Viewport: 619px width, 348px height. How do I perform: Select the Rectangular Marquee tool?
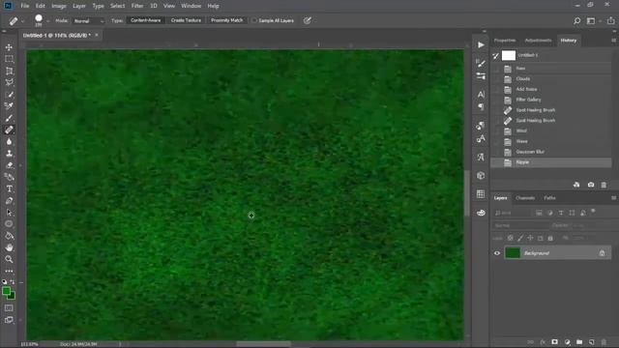pos(9,59)
